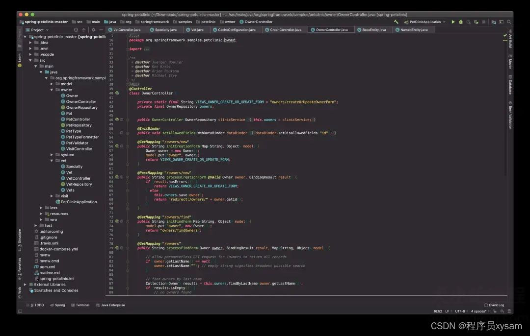Open the Bean Validation tool window
The width and height of the screenshot is (530, 336).
point(510,115)
